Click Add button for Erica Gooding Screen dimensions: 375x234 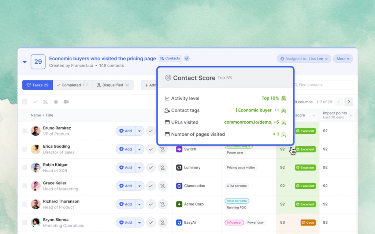coord(126,149)
